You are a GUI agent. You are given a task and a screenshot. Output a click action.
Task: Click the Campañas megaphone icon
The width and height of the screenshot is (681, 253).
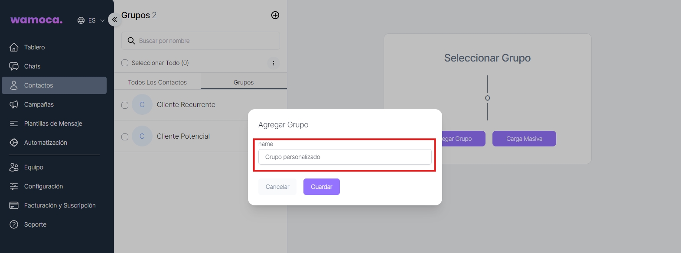(x=14, y=104)
